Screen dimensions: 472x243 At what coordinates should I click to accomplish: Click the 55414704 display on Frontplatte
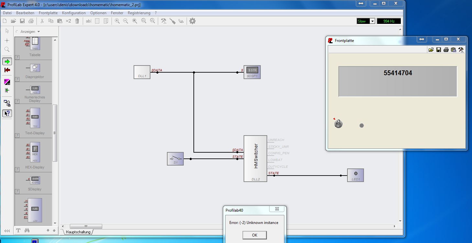(x=398, y=81)
